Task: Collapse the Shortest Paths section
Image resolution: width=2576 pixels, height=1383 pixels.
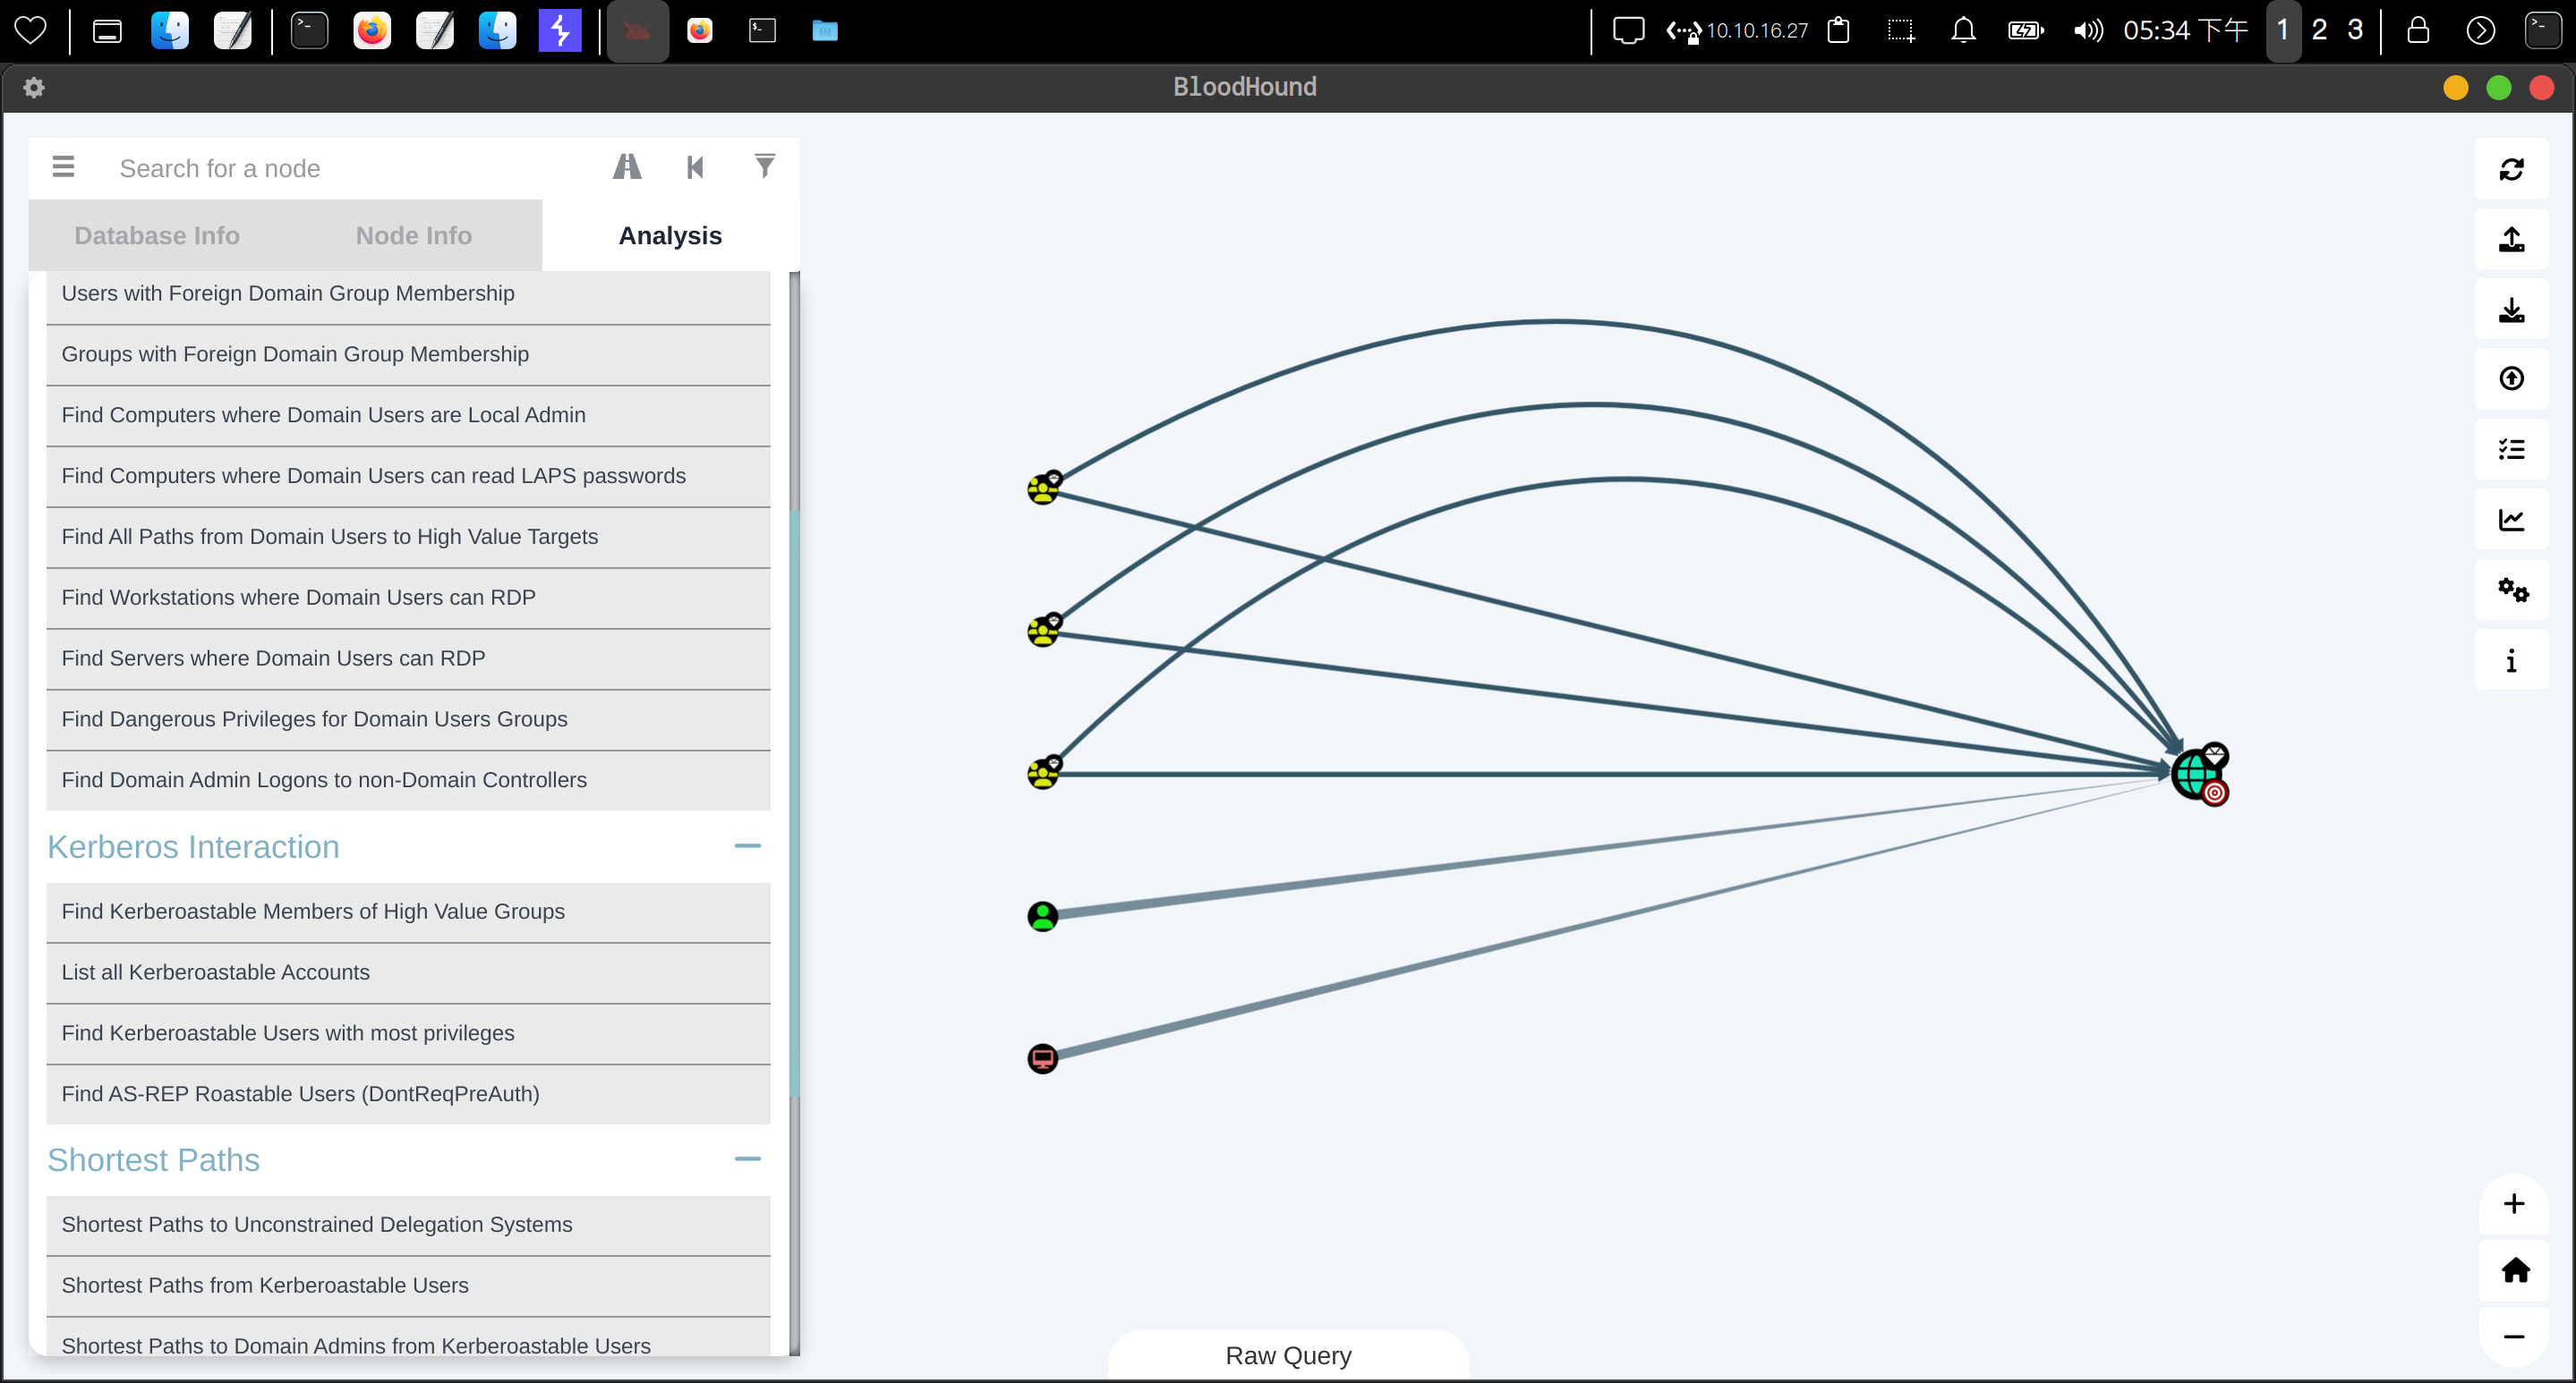Action: (x=747, y=1159)
